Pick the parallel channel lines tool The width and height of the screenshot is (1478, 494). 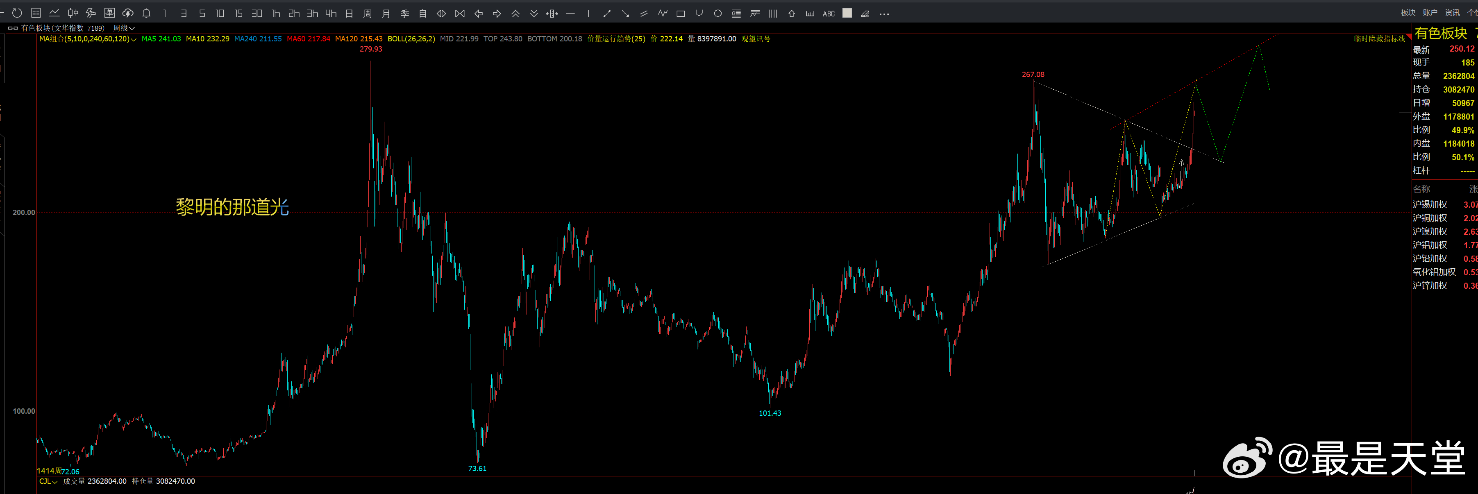(643, 13)
